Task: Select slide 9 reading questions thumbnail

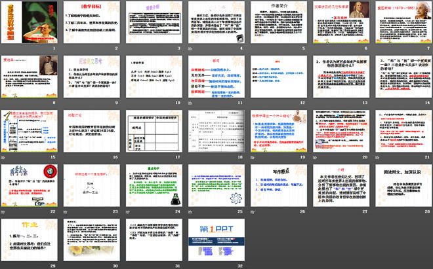Action: pos(92,77)
